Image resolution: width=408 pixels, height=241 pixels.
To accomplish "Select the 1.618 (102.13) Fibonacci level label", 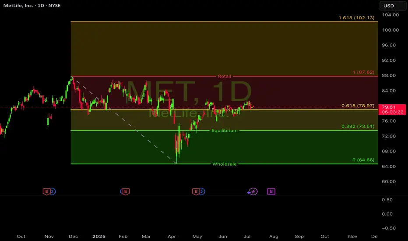I will (356, 18).
